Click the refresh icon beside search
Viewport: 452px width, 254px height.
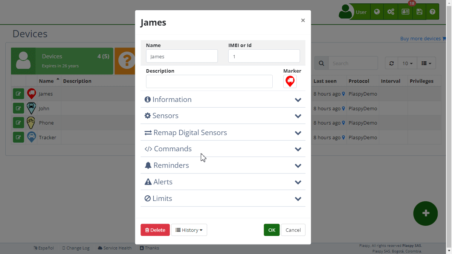coord(391,63)
